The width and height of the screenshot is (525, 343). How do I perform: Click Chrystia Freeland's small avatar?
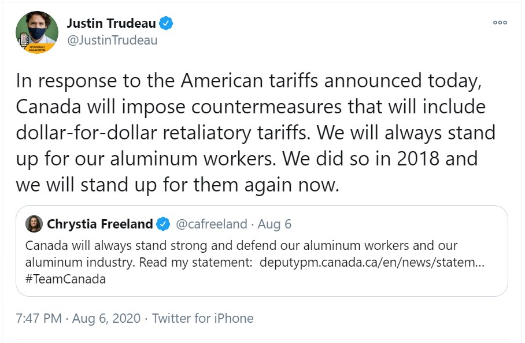34,224
